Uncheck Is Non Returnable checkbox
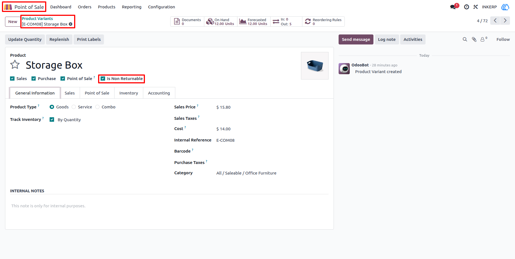The height and width of the screenshot is (259, 515). pyautogui.click(x=103, y=79)
